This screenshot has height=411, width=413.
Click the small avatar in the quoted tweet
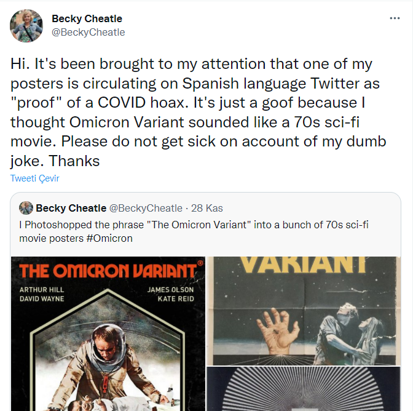[x=26, y=208]
